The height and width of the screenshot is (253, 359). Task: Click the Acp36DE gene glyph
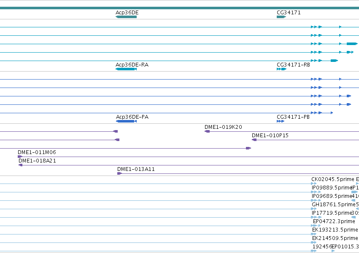pyautogui.click(x=126, y=17)
